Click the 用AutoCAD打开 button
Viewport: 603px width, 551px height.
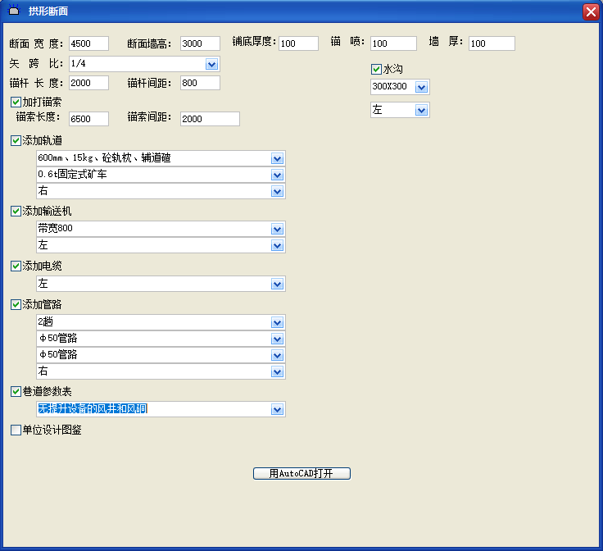tap(301, 473)
